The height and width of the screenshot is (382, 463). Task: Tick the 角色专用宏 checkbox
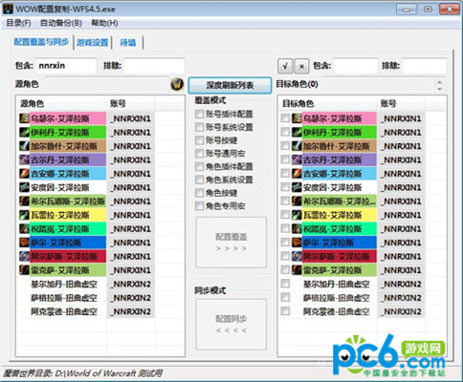point(199,206)
